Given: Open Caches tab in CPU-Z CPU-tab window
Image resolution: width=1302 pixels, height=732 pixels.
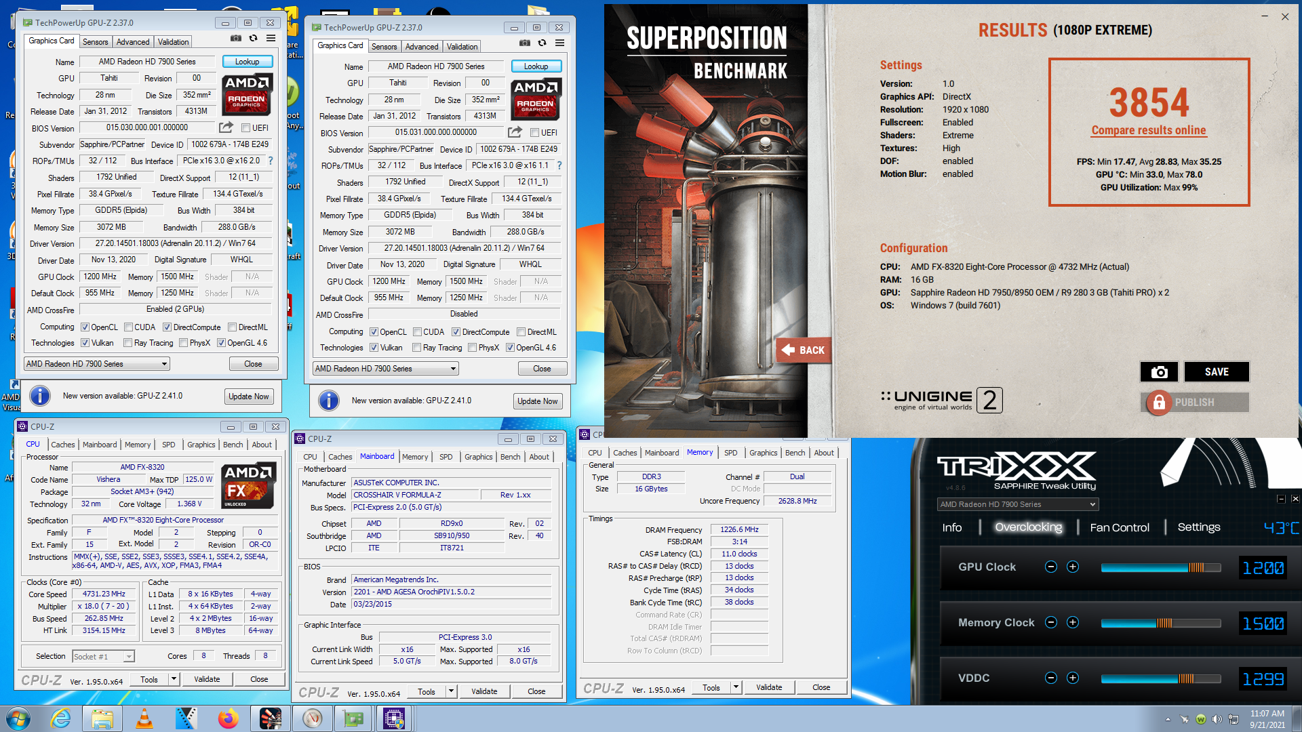Looking at the screenshot, I should (62, 445).
